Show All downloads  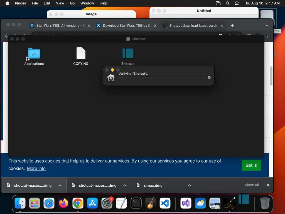coord(252,185)
